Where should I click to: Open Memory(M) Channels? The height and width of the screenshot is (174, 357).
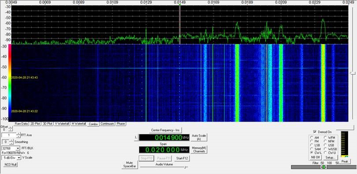click(199, 149)
